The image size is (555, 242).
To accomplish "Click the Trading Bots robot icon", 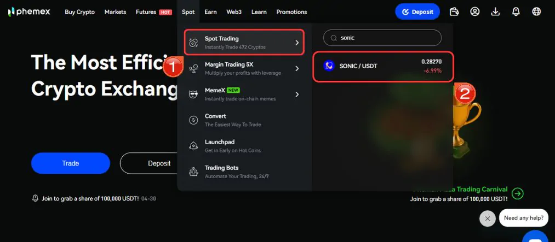I will coord(193,172).
